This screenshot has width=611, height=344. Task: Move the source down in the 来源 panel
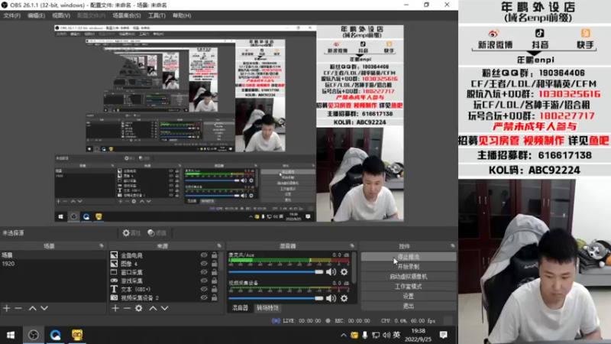click(165, 308)
